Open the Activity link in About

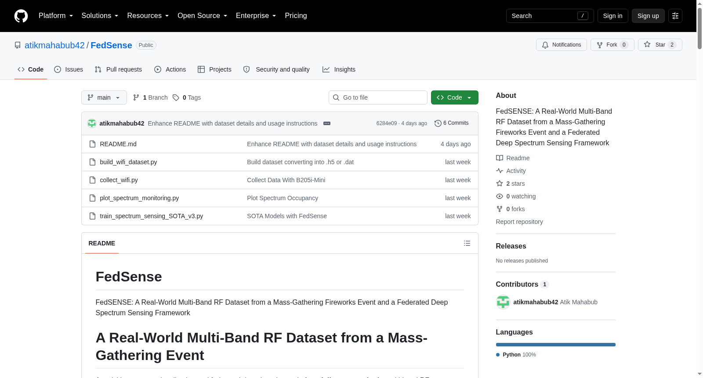click(x=511, y=171)
